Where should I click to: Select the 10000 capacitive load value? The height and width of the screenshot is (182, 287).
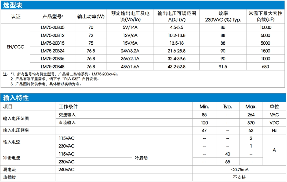265,28
